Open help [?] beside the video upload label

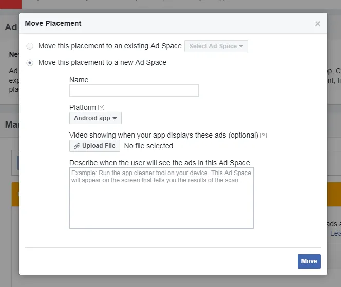point(263,135)
